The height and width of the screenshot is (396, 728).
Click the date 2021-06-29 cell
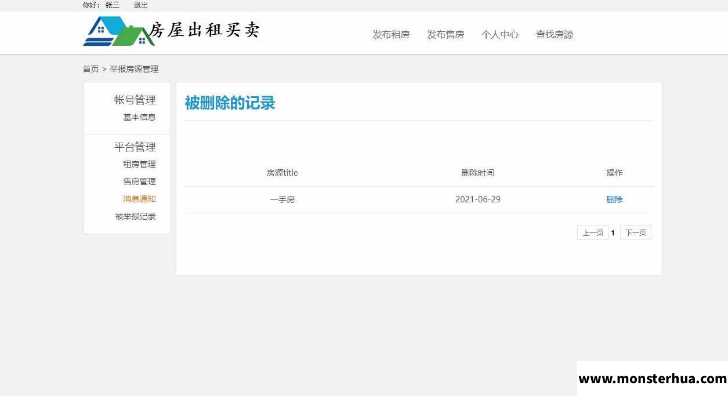478,199
